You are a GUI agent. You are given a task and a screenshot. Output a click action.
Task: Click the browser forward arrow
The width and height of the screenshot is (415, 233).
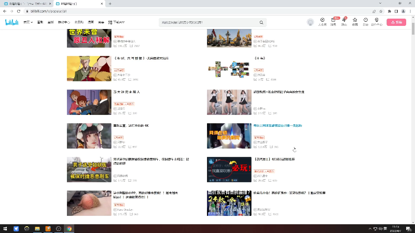(11, 11)
